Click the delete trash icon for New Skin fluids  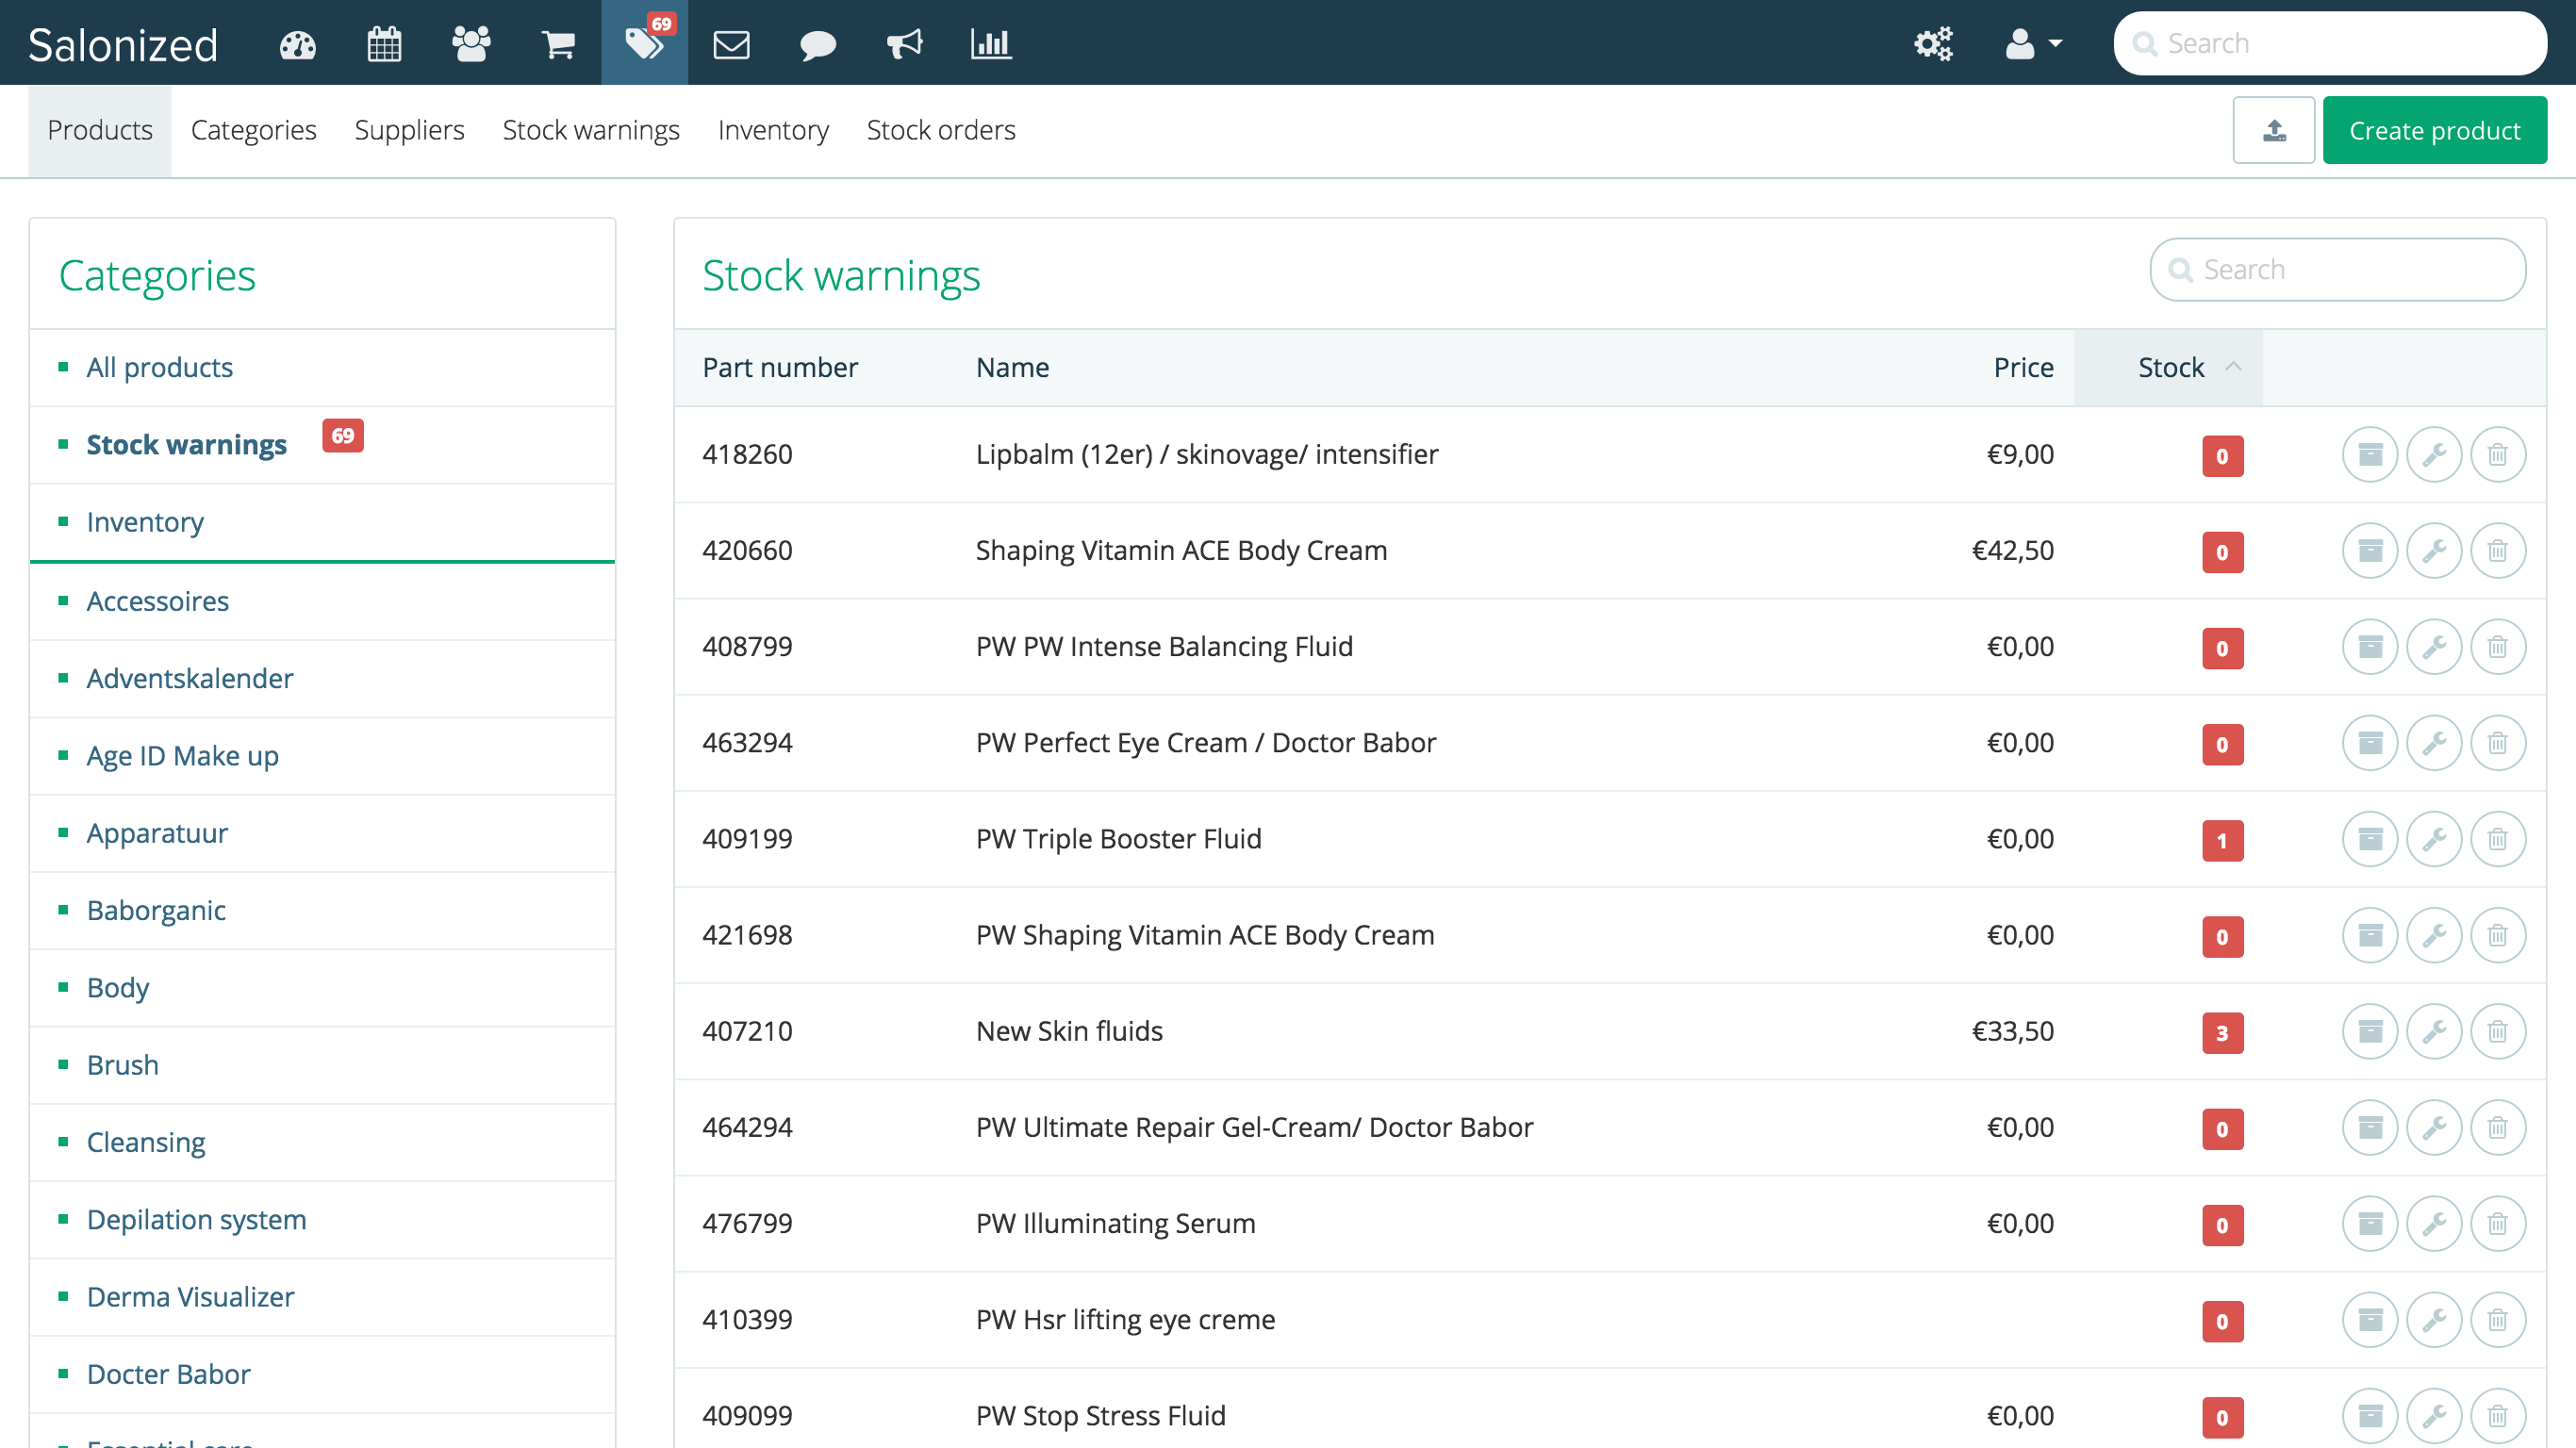(2497, 1031)
